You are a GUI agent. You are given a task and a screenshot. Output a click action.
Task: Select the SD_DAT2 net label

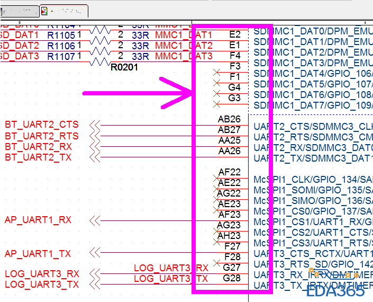pos(19,46)
